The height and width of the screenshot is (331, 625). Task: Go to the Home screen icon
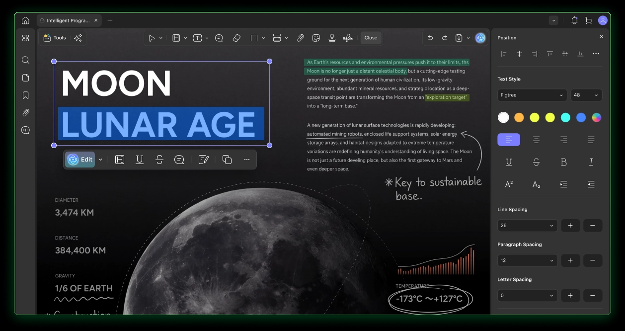(25, 20)
